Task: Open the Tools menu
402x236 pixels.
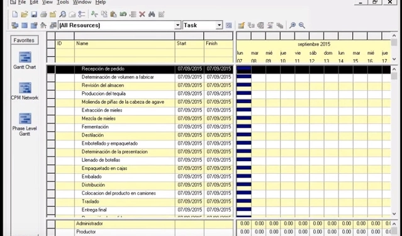Action: click(x=63, y=3)
